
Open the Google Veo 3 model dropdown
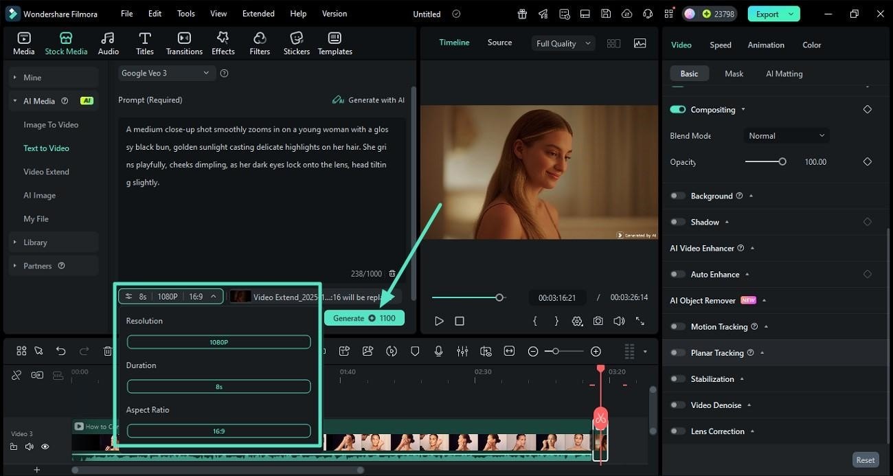pyautogui.click(x=166, y=72)
